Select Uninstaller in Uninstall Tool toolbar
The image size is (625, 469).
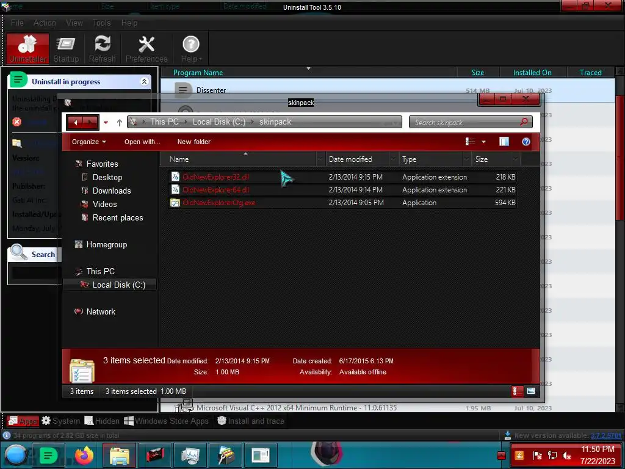[28, 49]
